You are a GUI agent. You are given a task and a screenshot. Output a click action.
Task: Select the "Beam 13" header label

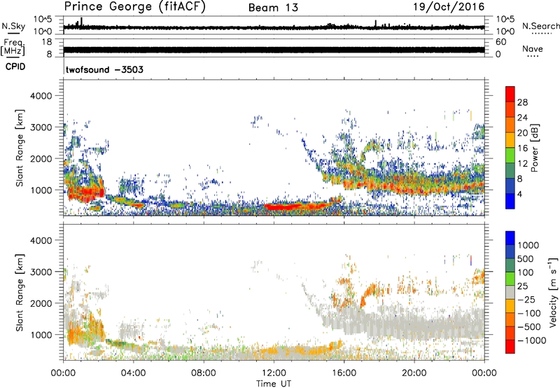point(273,8)
